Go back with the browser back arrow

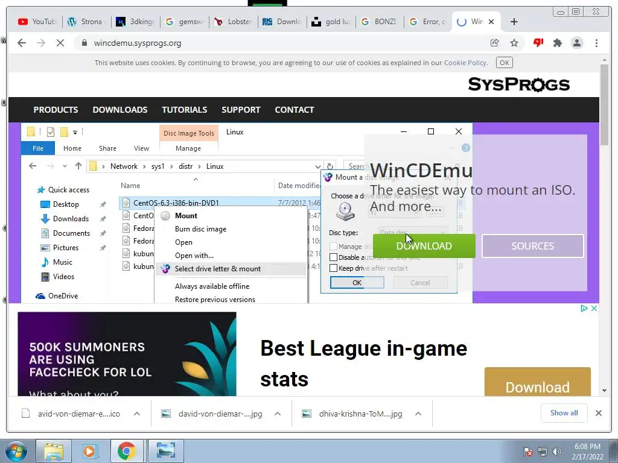click(22, 43)
